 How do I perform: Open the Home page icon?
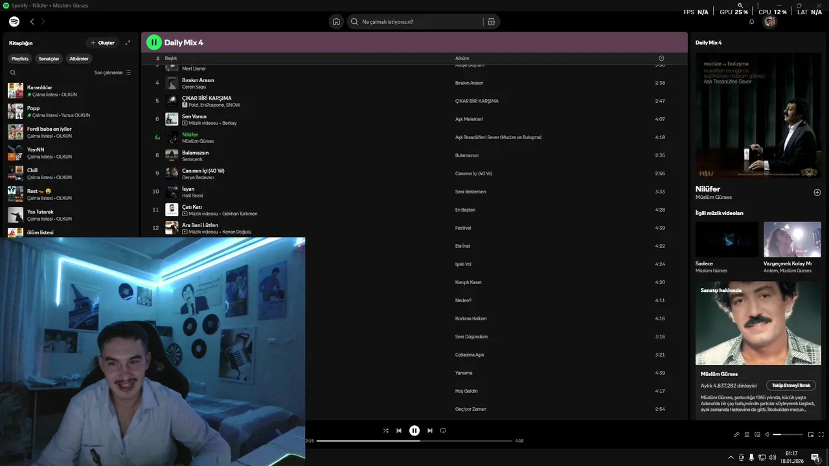click(x=336, y=21)
